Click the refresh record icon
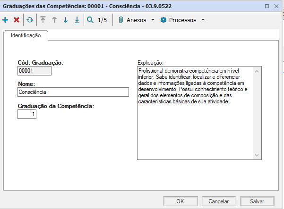This screenshot has width=284, height=209. tap(30, 20)
